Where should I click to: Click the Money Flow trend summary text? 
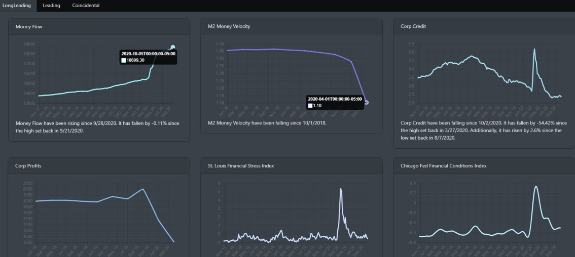[97, 126]
